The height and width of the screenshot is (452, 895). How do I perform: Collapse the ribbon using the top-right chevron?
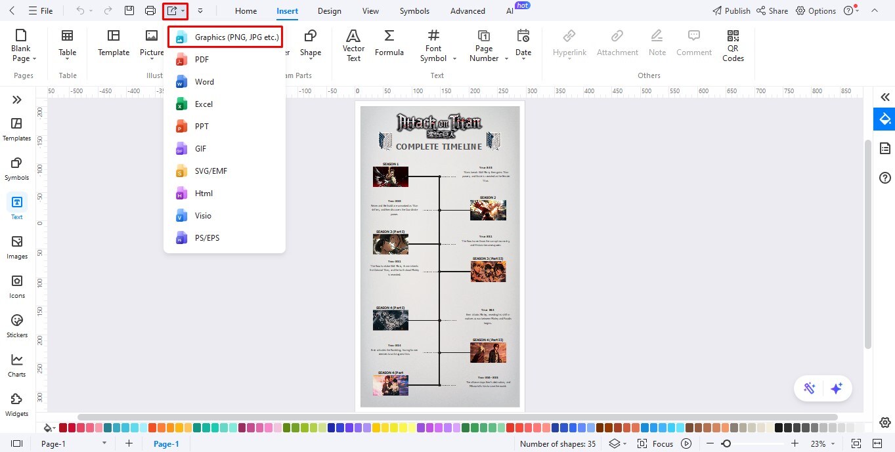(x=874, y=10)
